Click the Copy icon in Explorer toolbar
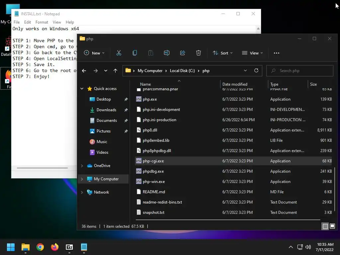Screen dimensions: 340x255 [135, 53]
